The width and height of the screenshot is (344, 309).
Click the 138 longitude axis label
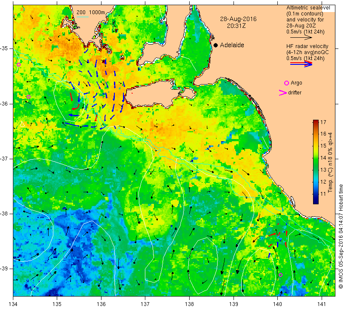[x=189, y=304]
